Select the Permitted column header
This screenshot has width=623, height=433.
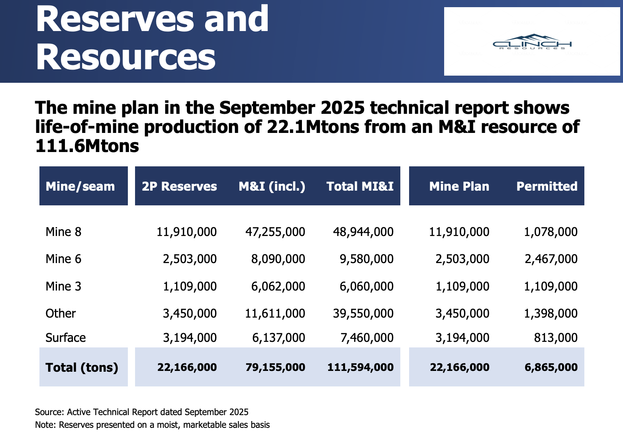[x=547, y=186]
